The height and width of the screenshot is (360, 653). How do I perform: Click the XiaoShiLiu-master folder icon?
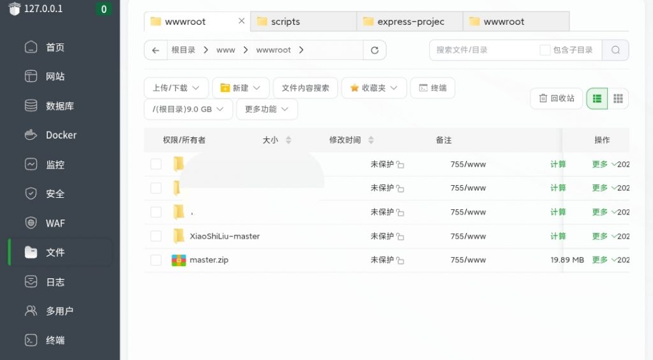click(179, 236)
